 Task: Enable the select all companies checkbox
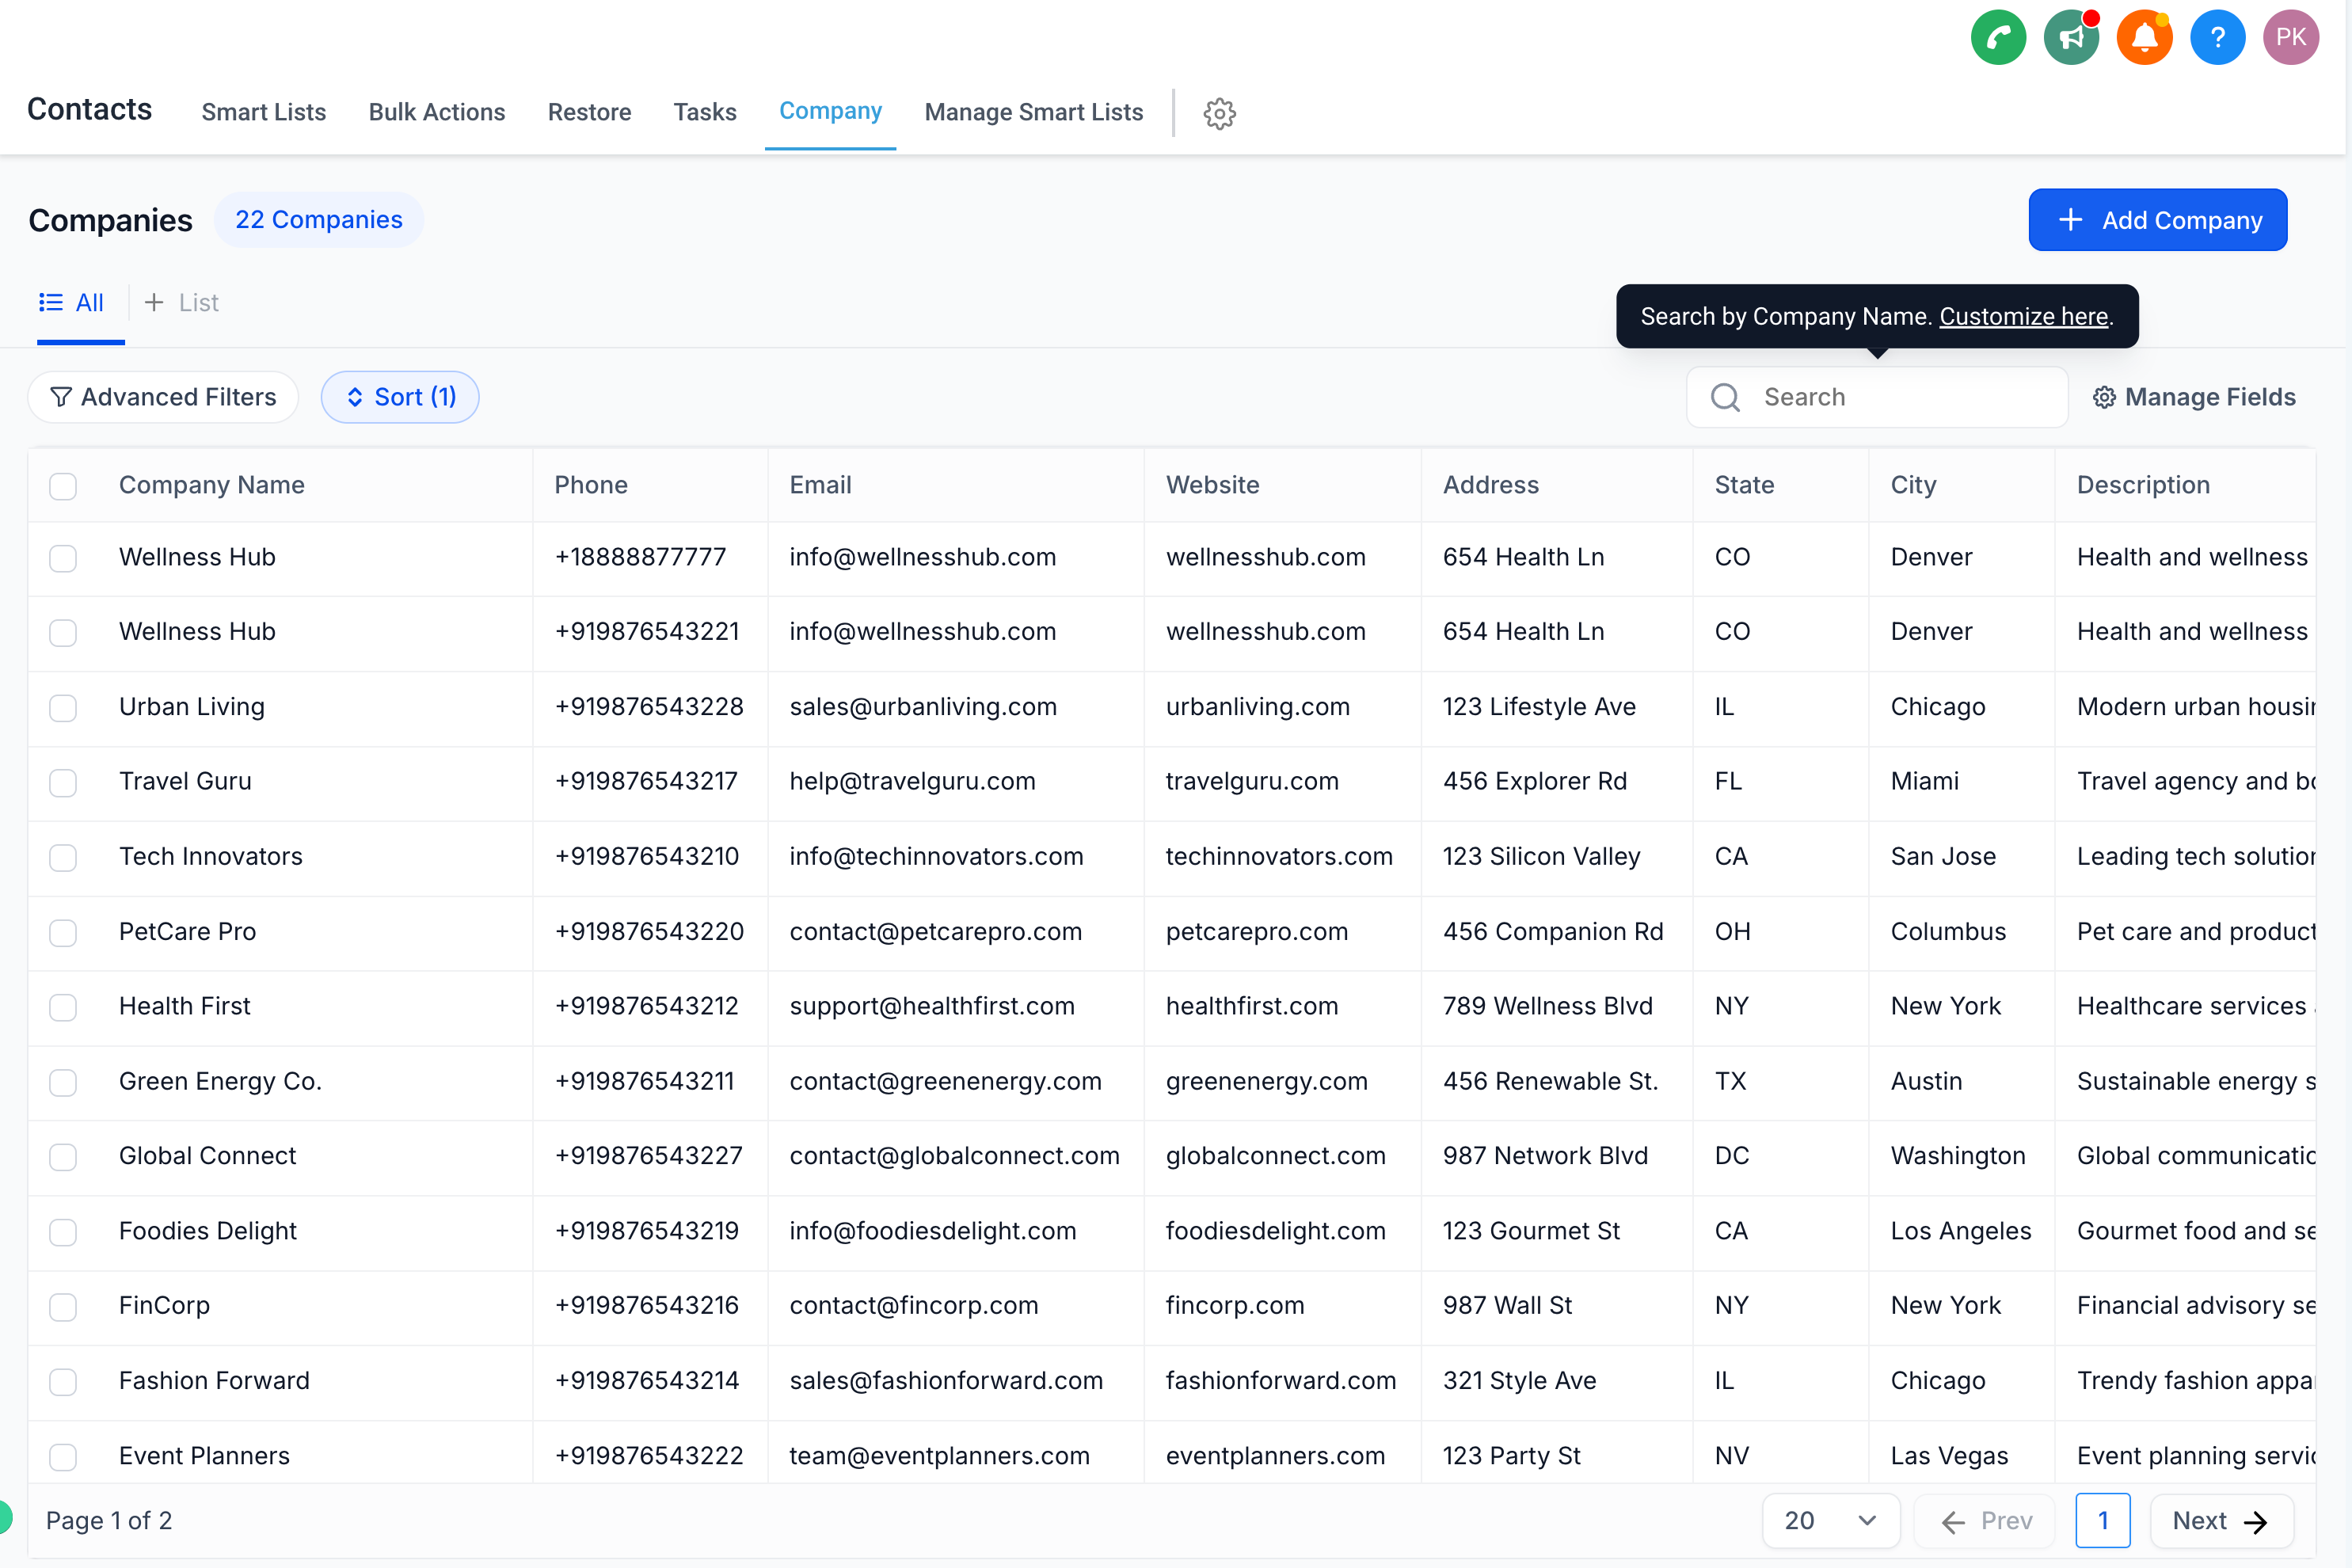coord(65,485)
